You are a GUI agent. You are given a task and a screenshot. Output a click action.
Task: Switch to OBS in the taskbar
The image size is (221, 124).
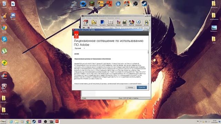click(x=45, y=122)
